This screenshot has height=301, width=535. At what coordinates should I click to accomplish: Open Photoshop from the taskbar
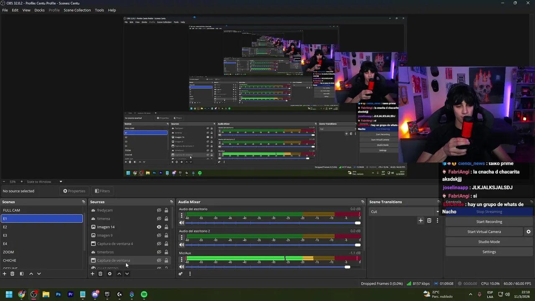coord(58,294)
